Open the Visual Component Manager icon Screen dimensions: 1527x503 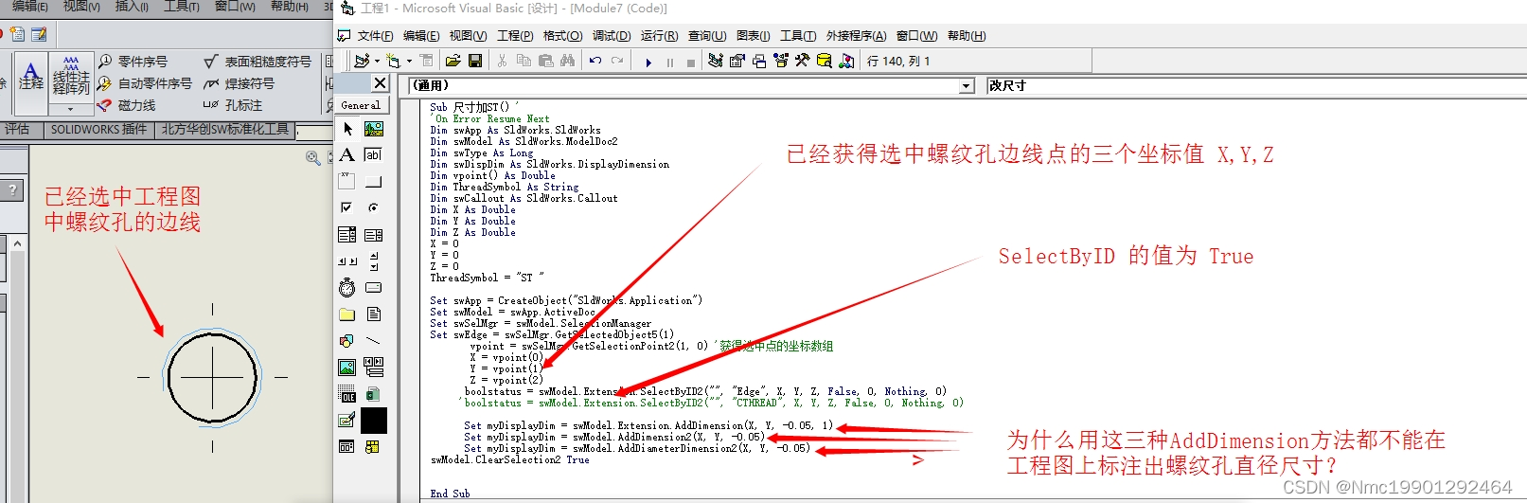(x=846, y=61)
